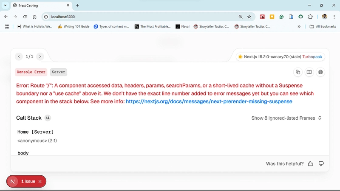The height and width of the screenshot is (191, 340).
Task: Expand Show 8 Ignored-listed Frames
Action: point(286,118)
